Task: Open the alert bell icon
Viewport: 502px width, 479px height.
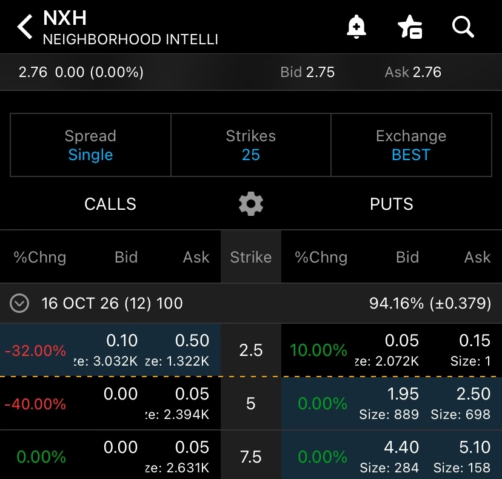Action: pyautogui.click(x=356, y=27)
